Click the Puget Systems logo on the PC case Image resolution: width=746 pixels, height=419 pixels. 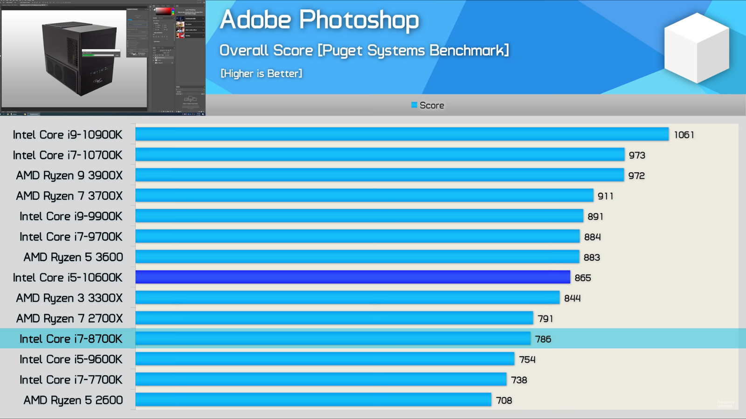tap(97, 82)
